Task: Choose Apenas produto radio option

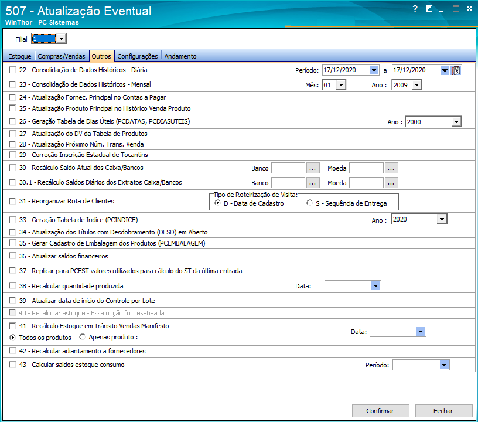Action: click(x=83, y=337)
